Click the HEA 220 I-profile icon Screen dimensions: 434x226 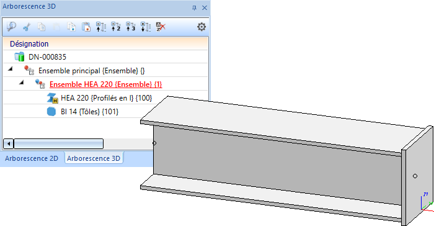coord(52,98)
